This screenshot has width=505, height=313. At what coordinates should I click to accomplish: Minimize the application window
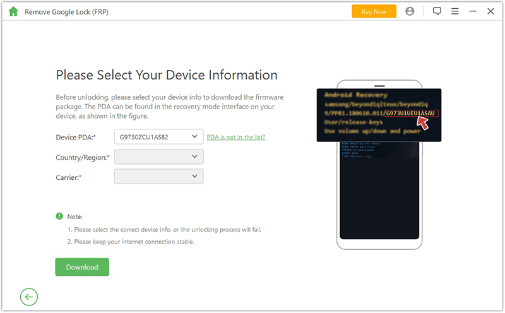pyautogui.click(x=472, y=11)
